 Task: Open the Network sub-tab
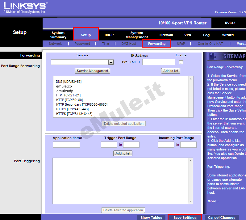pos(55,44)
